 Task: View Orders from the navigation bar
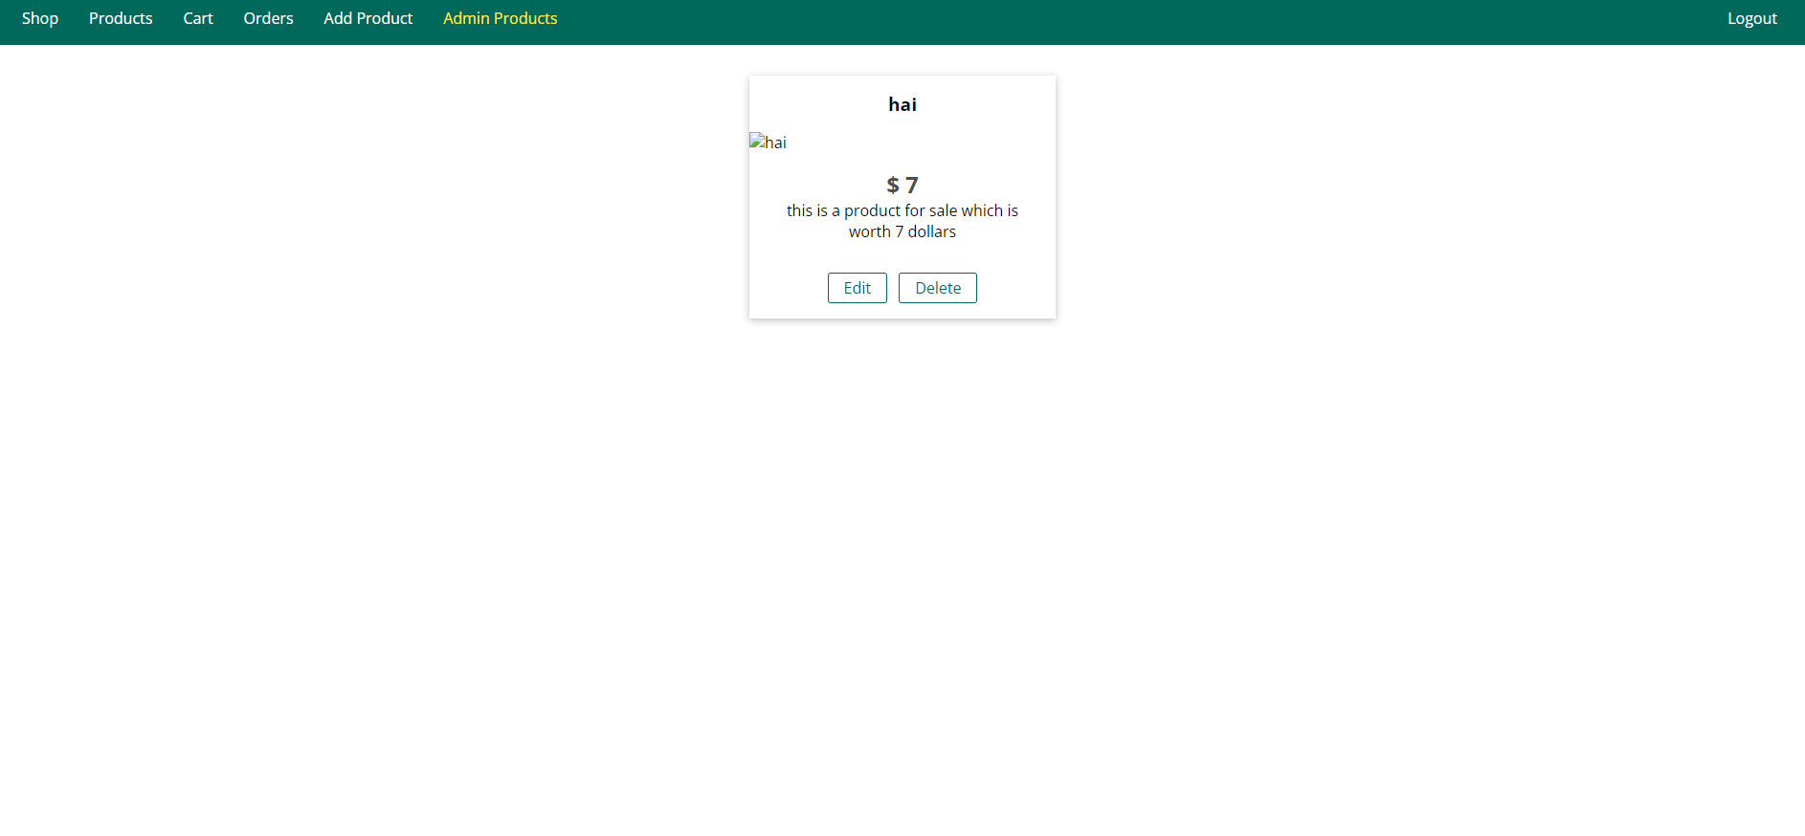[268, 18]
